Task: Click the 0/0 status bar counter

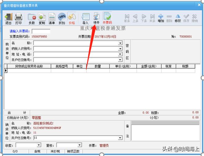Action: (15, 151)
